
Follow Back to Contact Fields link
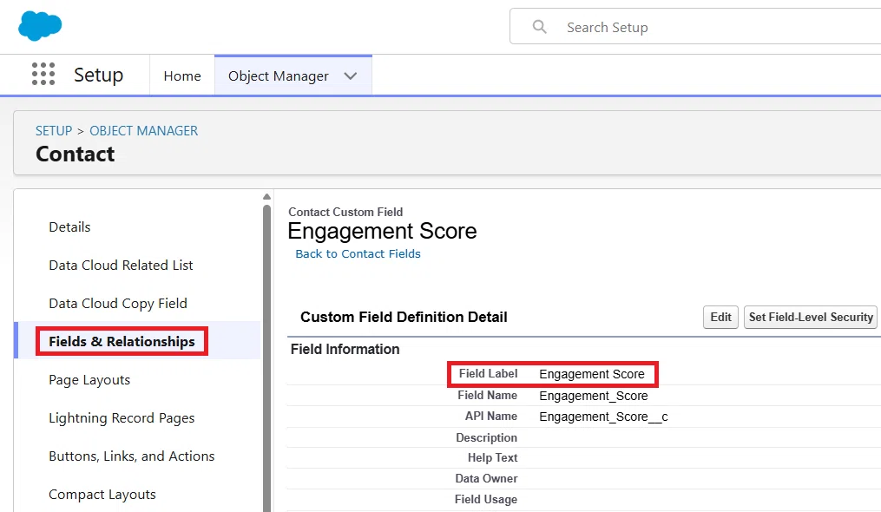click(x=358, y=254)
